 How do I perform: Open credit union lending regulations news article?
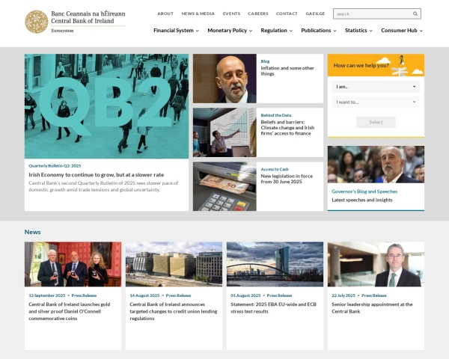coord(174,311)
